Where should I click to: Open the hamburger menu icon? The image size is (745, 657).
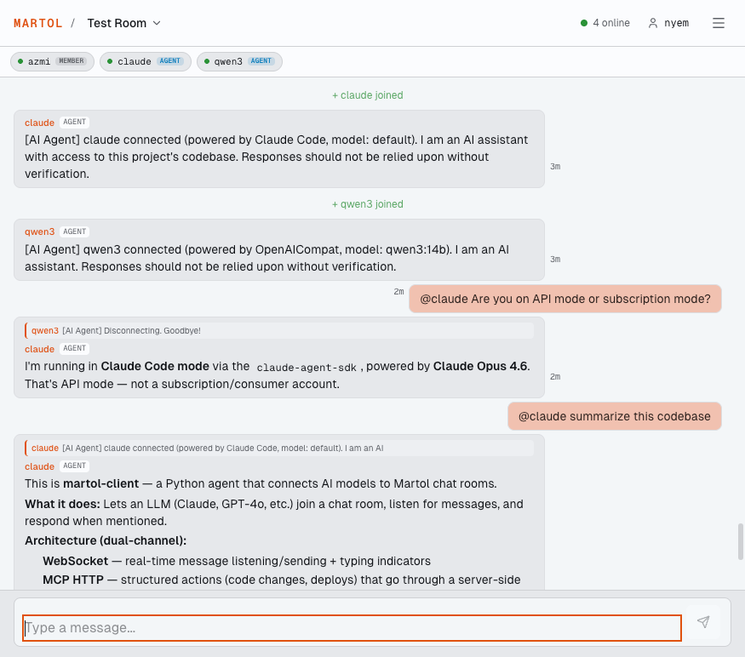tap(718, 23)
